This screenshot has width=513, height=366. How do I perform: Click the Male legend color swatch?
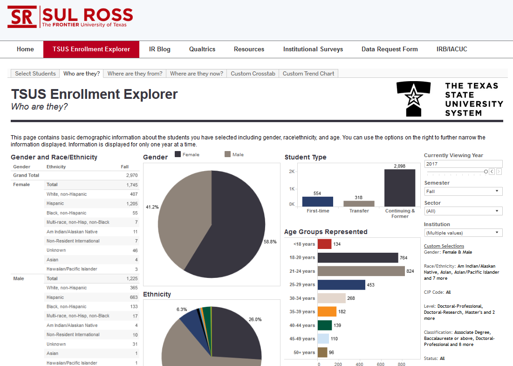tap(228, 154)
